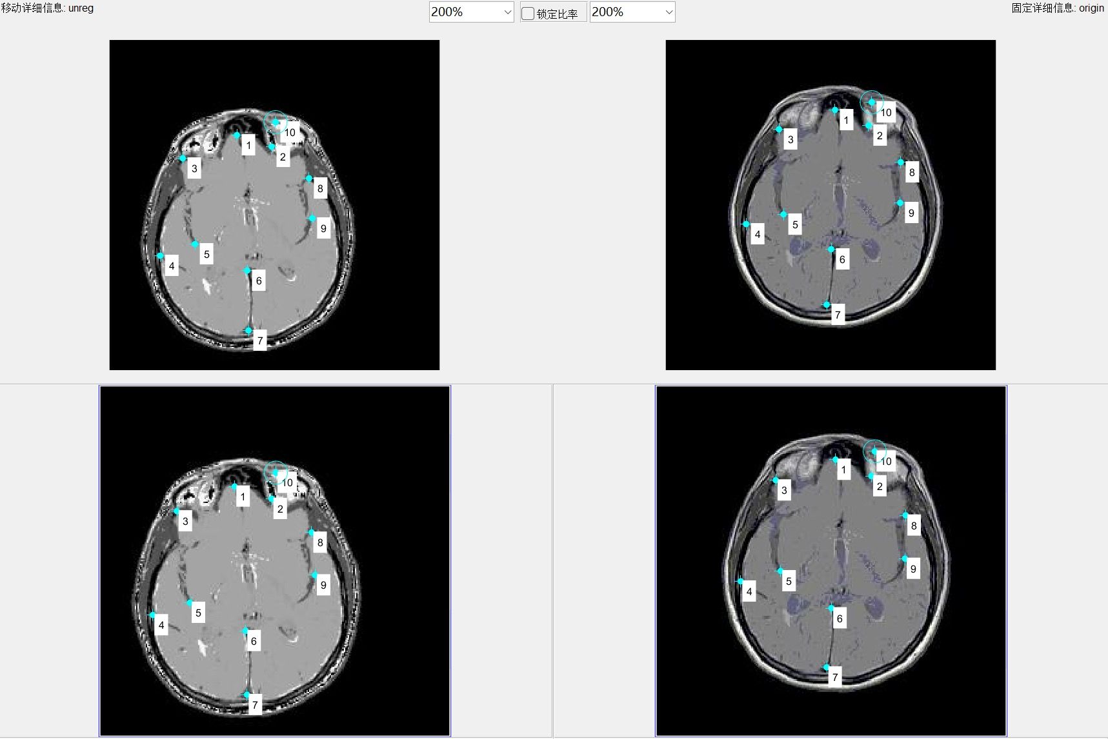
Task: Select circled point 10 in unreg detail view
Action: (276, 122)
